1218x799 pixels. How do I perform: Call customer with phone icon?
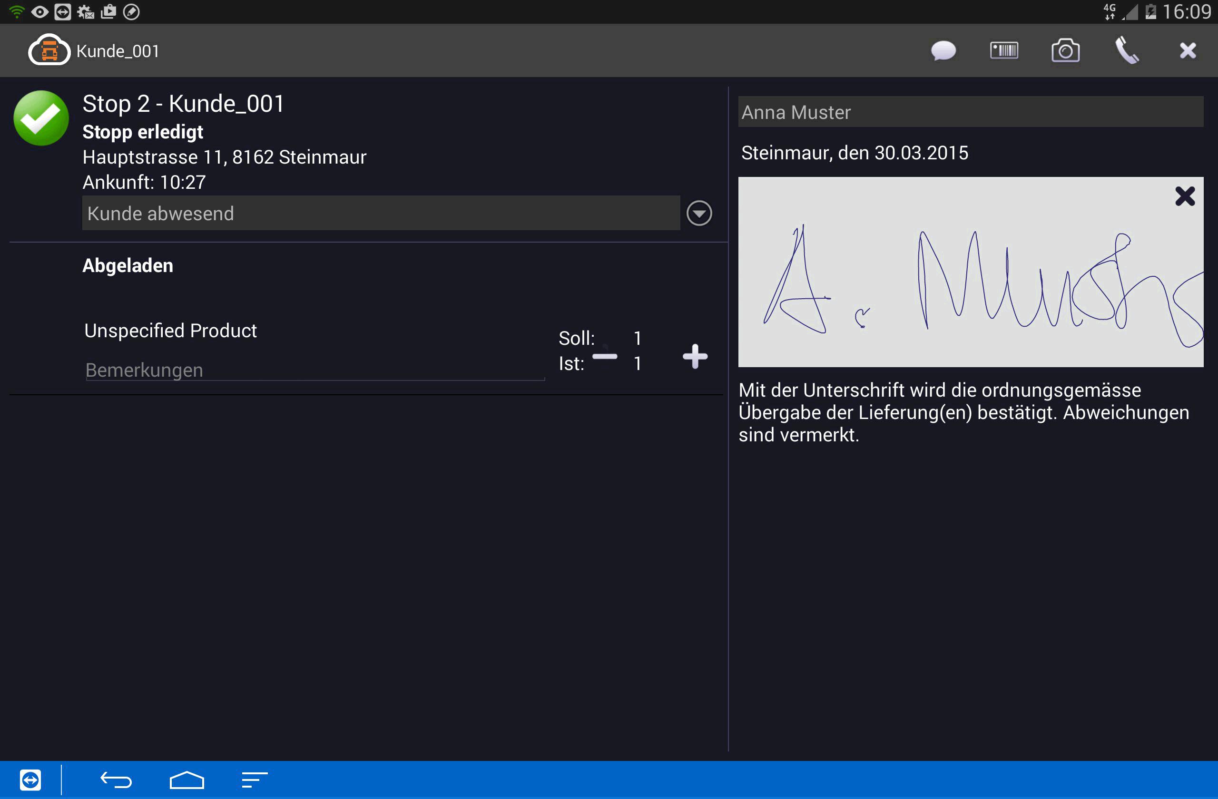(x=1126, y=50)
